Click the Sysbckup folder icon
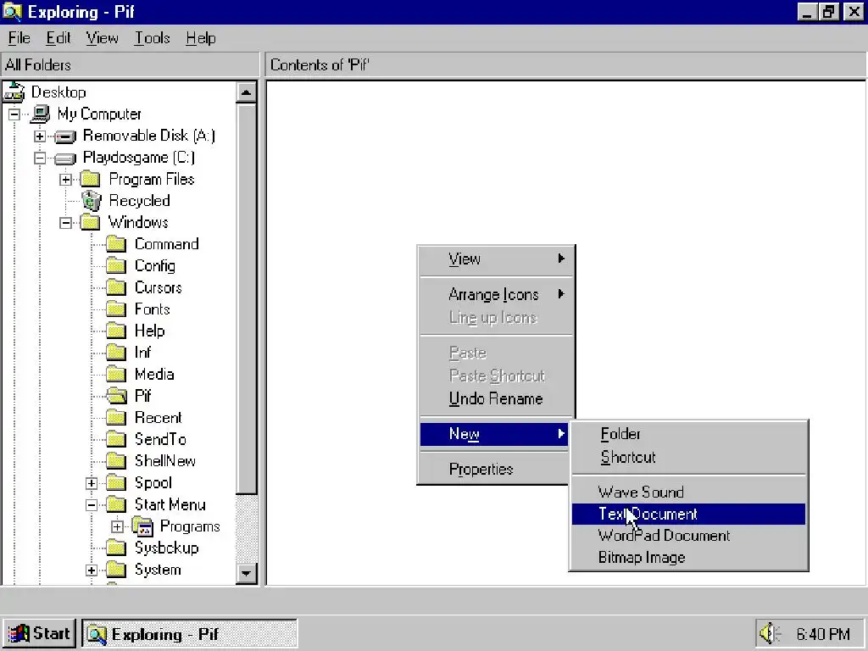 (x=116, y=548)
